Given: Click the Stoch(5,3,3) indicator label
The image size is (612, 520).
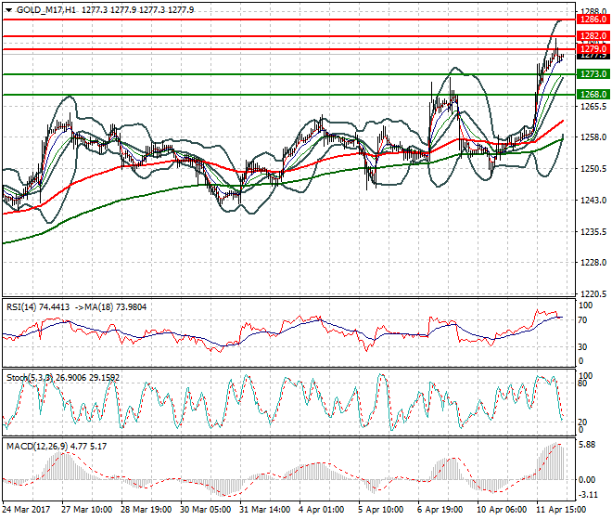Looking at the screenshot, I should (30, 378).
